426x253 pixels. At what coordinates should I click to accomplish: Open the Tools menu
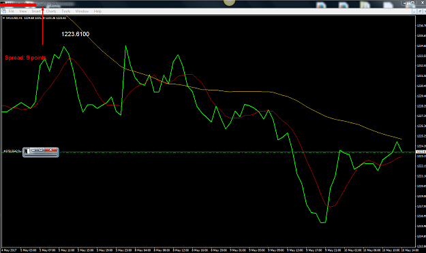click(65, 12)
